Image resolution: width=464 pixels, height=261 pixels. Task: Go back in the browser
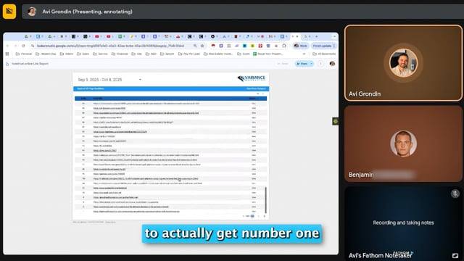pyautogui.click(x=8, y=46)
